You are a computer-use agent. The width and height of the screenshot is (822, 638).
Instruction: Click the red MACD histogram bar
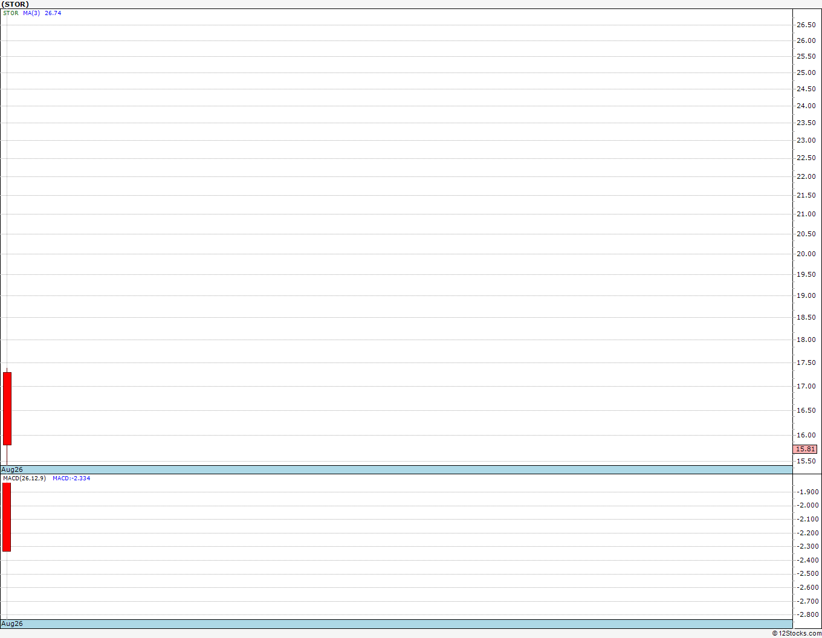7,517
